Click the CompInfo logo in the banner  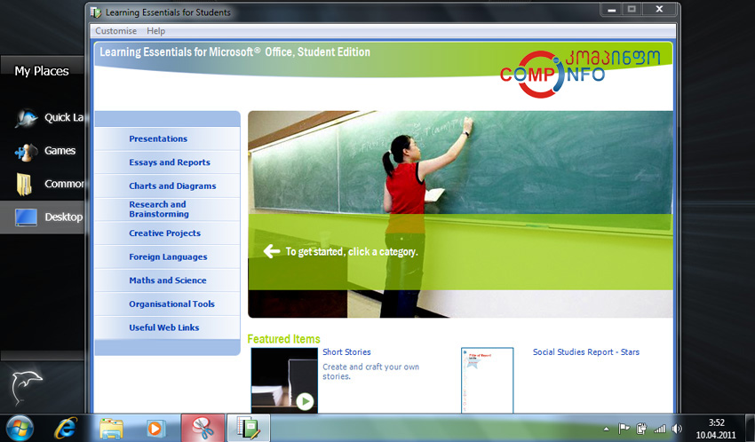[580, 73]
